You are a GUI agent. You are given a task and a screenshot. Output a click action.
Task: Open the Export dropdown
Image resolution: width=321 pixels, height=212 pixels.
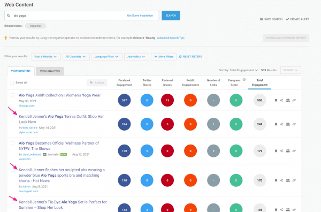coord(291,70)
